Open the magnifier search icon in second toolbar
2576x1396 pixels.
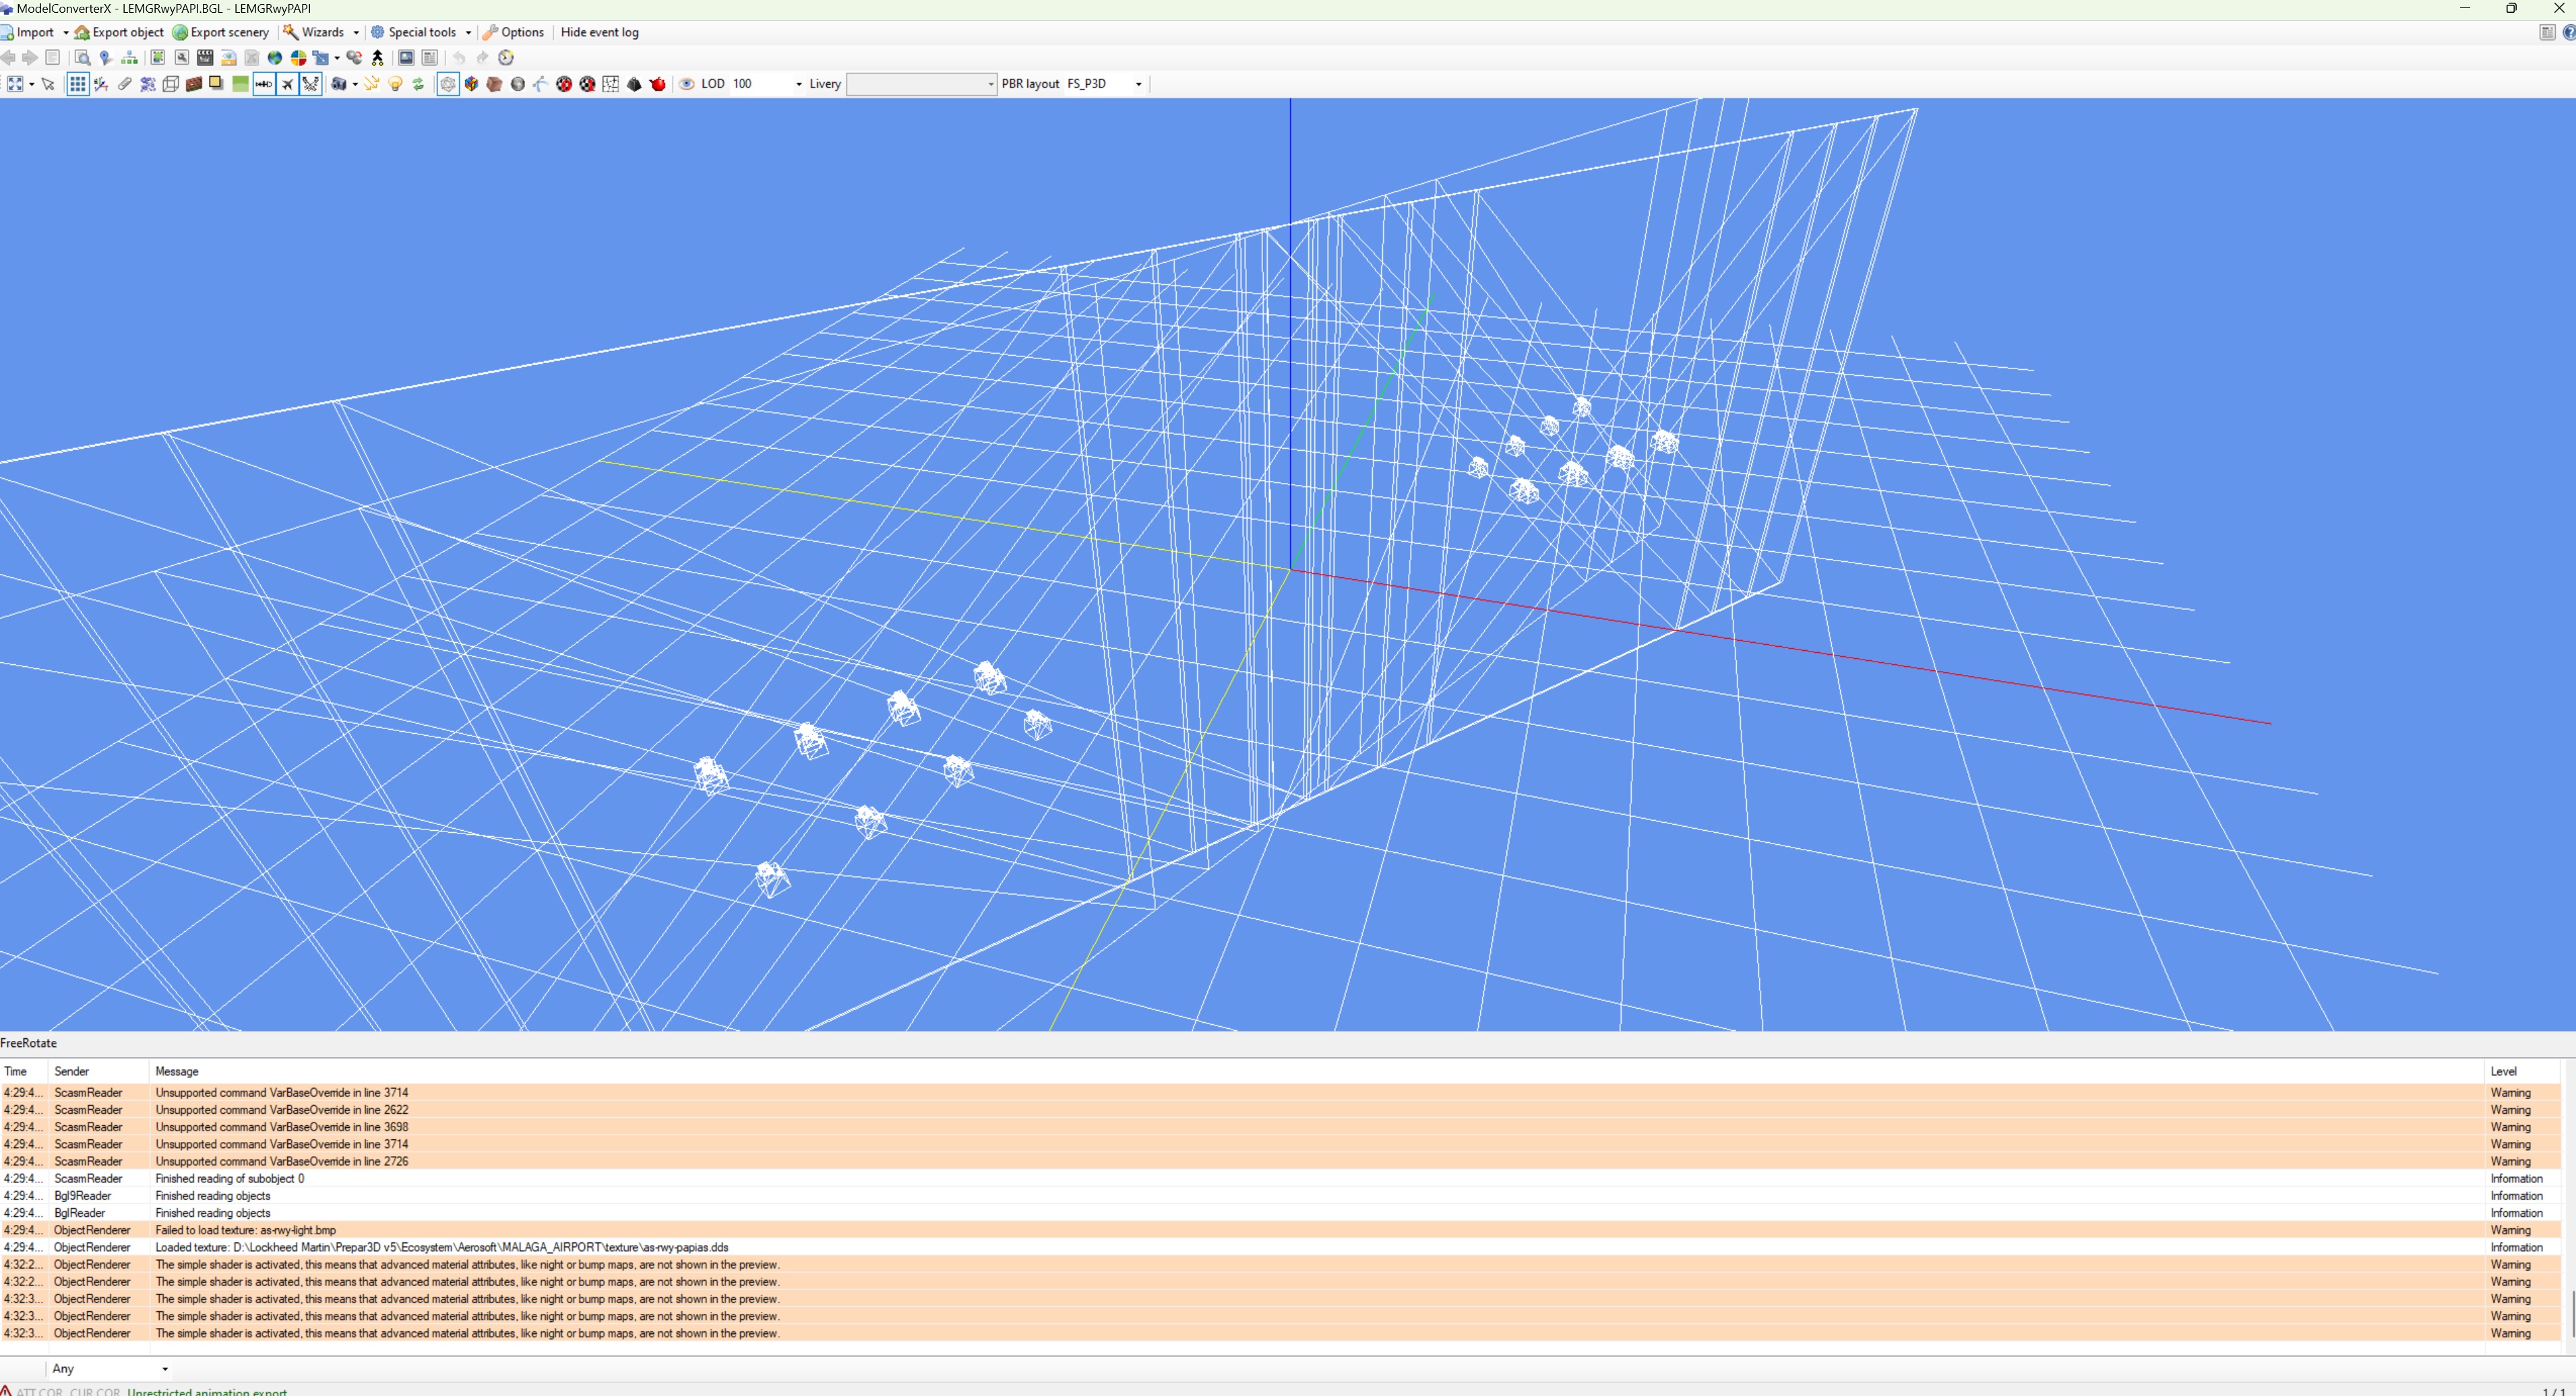click(83, 58)
